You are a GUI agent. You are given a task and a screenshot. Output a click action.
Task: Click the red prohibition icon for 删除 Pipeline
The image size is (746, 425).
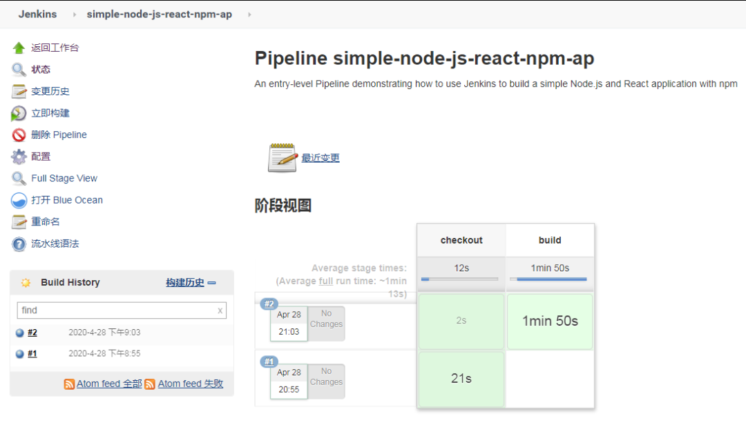(19, 135)
